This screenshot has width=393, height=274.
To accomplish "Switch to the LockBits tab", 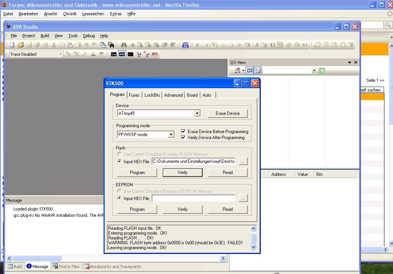I will tap(152, 95).
